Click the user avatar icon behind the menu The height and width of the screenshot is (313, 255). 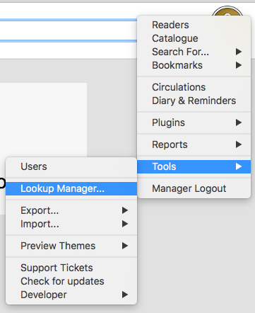pos(227,11)
